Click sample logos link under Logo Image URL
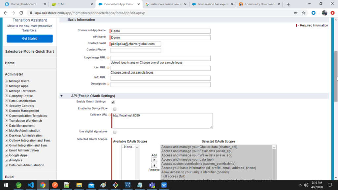This screenshot has height=190, width=338. point(161,62)
